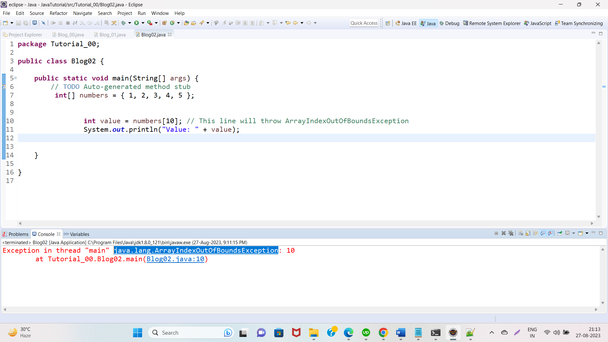Switch to Problems tab
Screen dimensions: 608x342
click(x=16, y=234)
